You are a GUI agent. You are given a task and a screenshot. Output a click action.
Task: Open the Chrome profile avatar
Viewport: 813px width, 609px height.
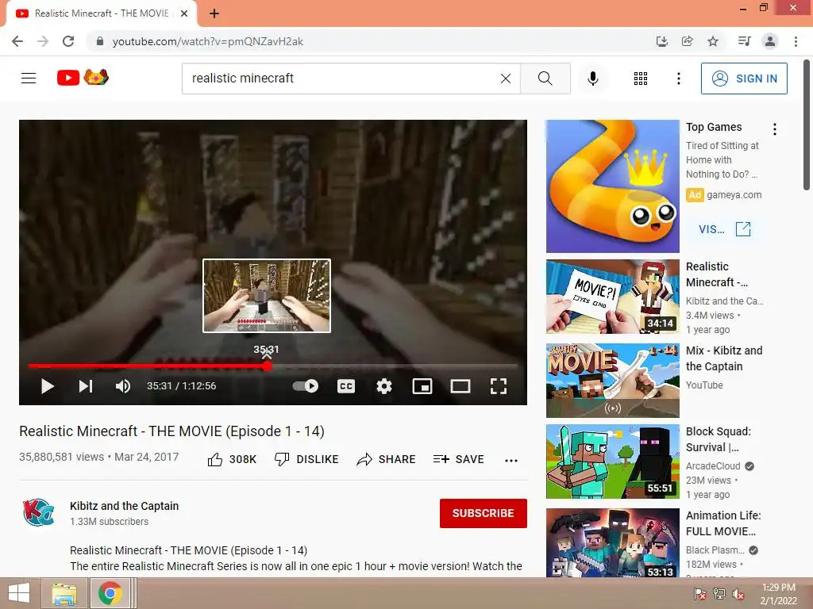coord(770,41)
